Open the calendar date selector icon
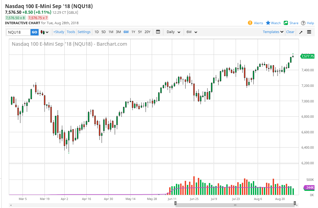318x208 pixels. 158,32
